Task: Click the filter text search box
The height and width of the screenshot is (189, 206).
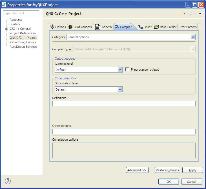Action: pyautogui.click(x=21, y=13)
